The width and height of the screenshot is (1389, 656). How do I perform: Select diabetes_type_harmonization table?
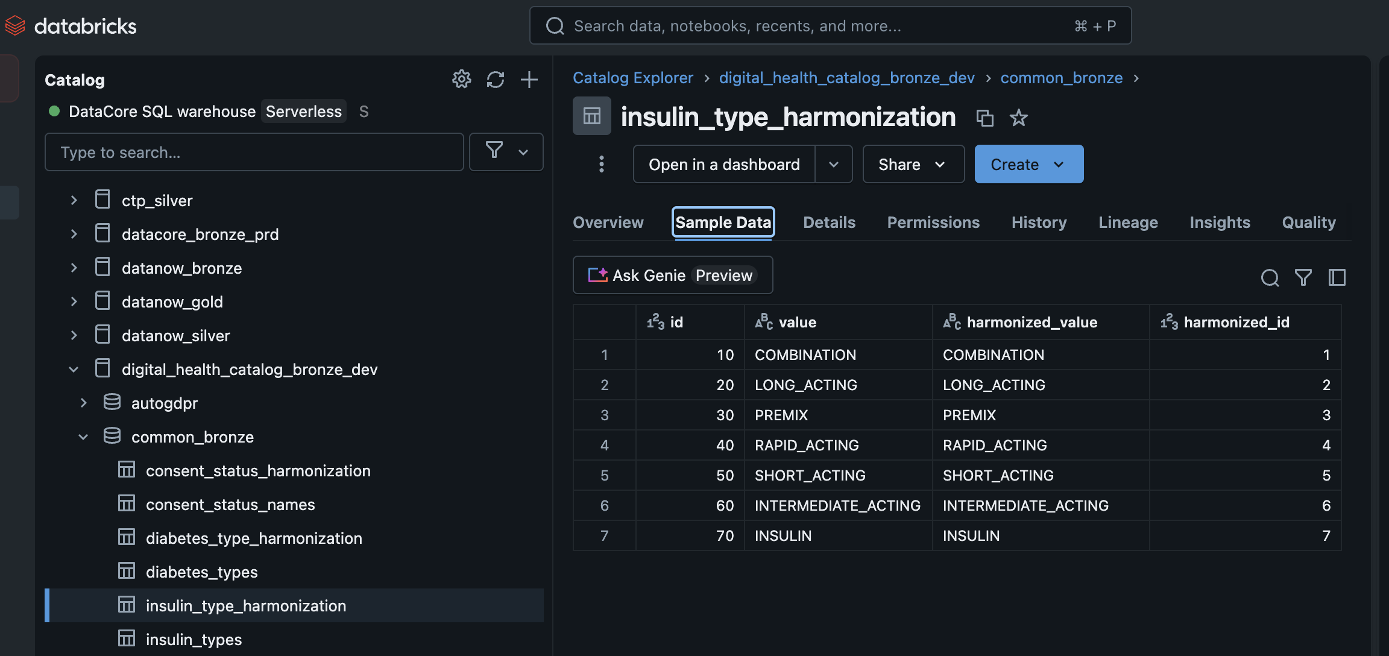click(254, 538)
